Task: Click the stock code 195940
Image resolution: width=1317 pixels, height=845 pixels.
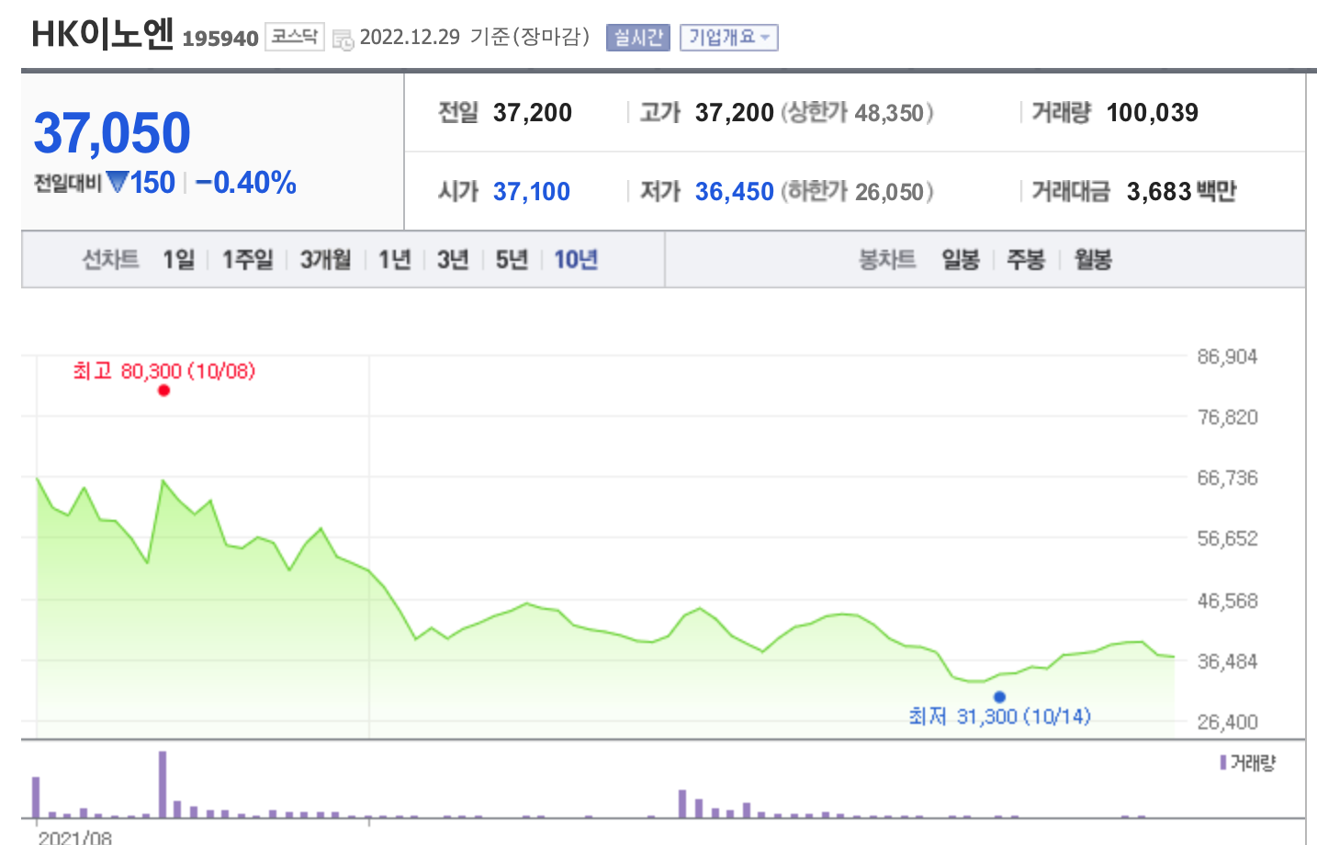Action: coord(220,39)
